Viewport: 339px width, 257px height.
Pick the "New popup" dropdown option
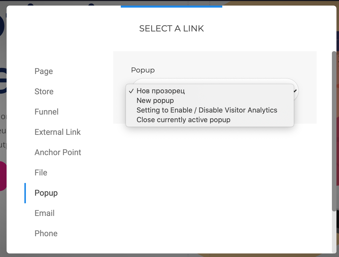point(155,101)
